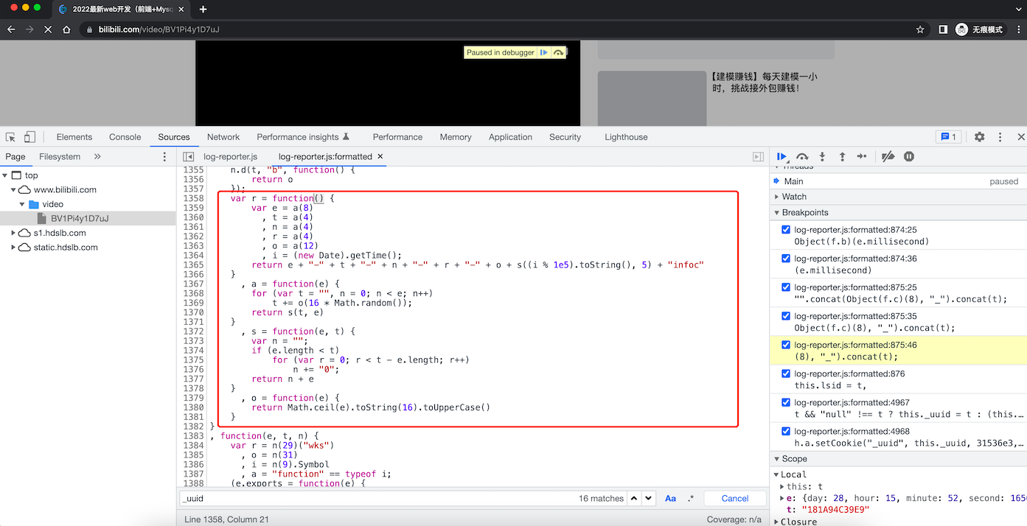Resume icon in Paused in debugger overlay
Viewport: 1027px width, 526px height.
click(x=544, y=52)
